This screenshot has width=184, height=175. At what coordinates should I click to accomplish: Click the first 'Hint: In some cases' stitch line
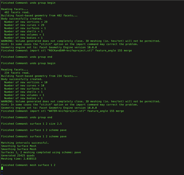pos(70,44)
